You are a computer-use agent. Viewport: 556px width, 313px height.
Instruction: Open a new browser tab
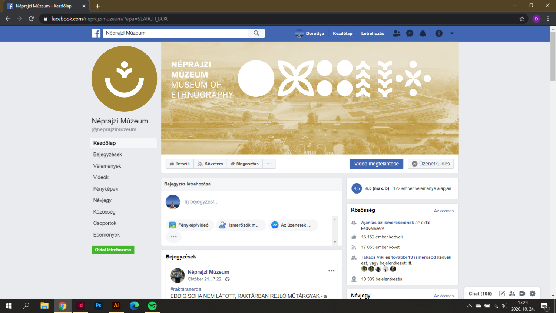tap(97, 6)
